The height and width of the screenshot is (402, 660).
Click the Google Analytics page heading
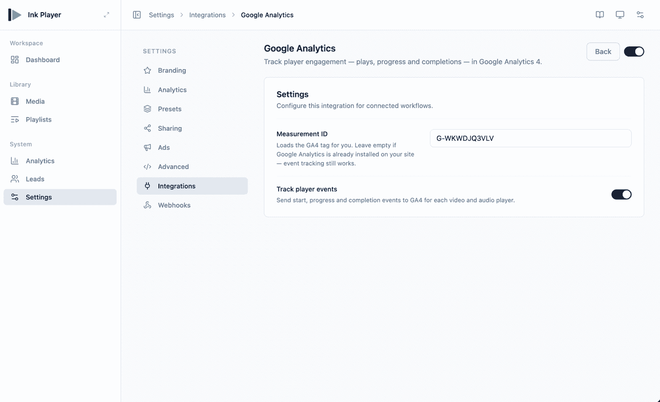tap(300, 48)
